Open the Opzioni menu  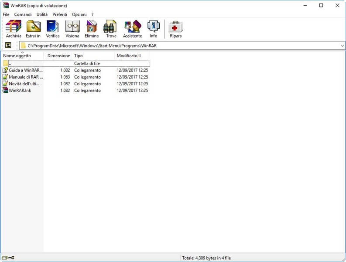click(79, 14)
